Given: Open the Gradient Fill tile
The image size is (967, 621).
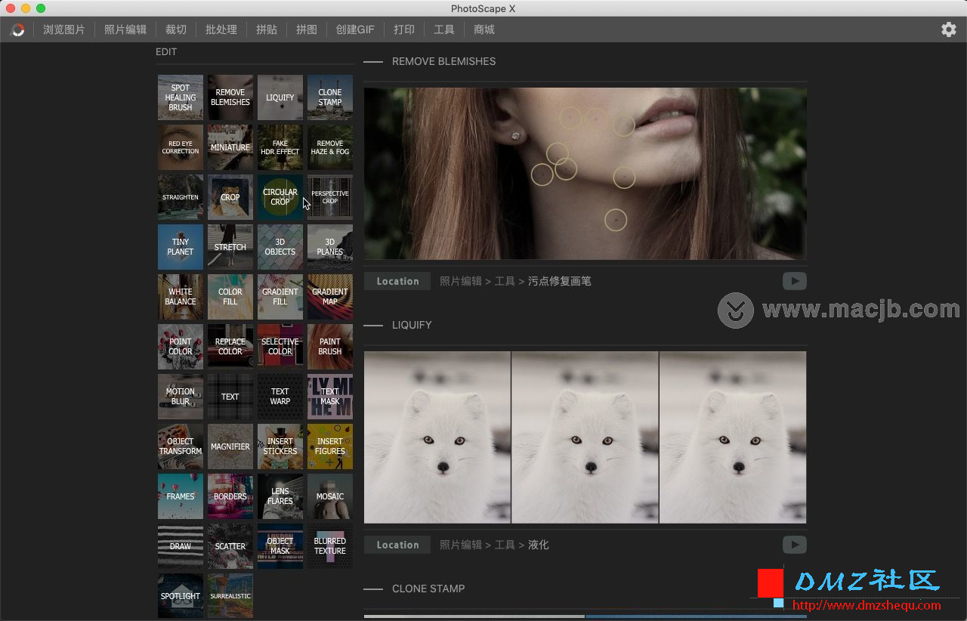Looking at the screenshot, I should tap(280, 297).
